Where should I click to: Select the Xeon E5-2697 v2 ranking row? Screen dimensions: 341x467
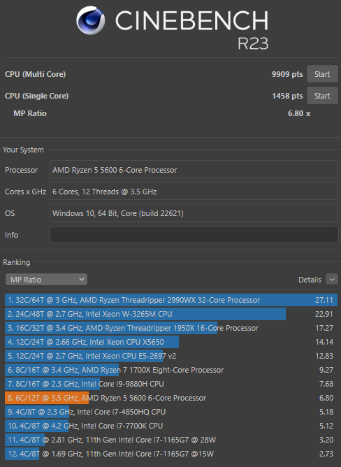click(171, 357)
